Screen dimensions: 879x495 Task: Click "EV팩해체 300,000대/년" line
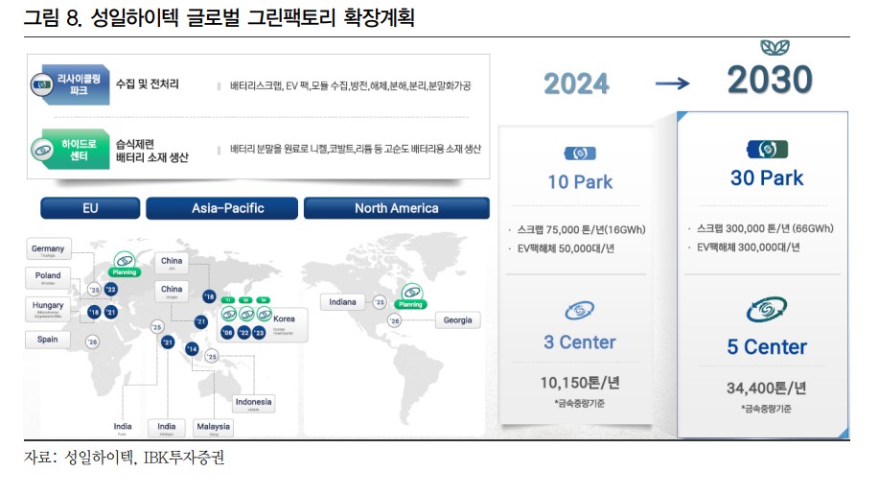[749, 247]
